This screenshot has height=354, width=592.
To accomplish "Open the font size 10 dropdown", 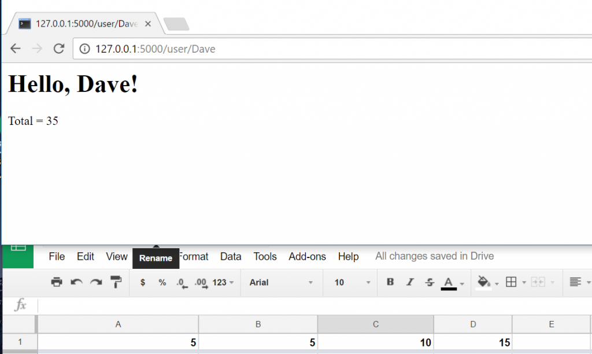I will [352, 282].
